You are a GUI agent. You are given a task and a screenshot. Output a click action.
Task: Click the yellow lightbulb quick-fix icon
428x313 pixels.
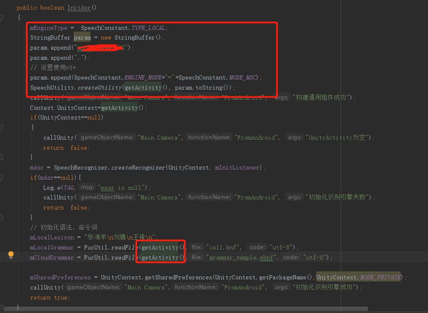11,255
